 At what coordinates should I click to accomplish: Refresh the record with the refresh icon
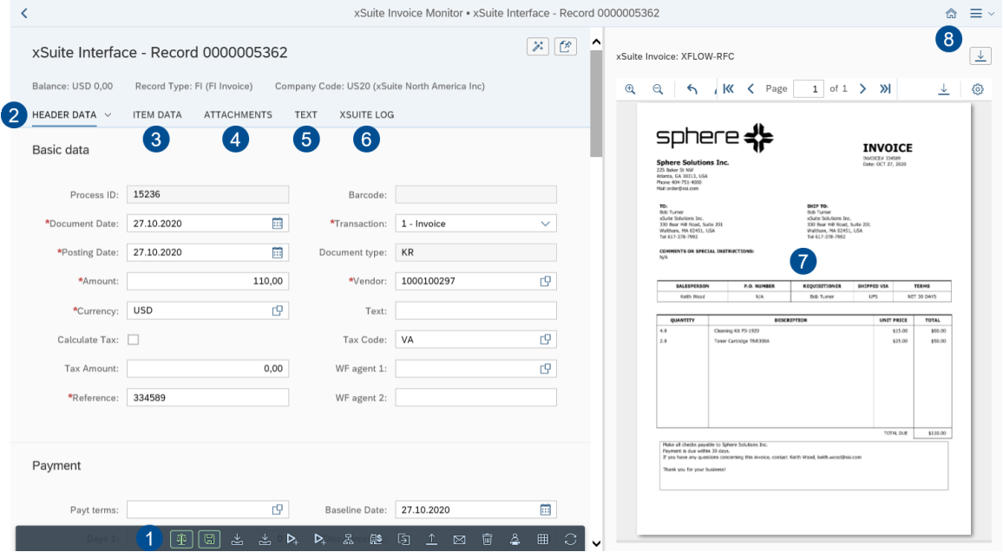(x=570, y=539)
